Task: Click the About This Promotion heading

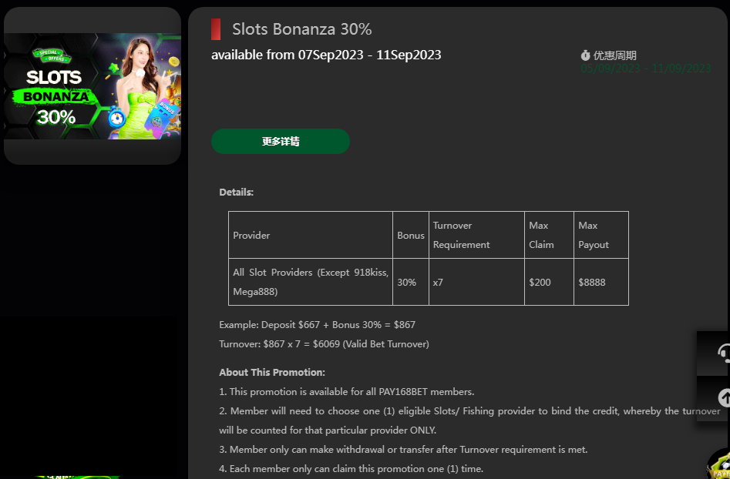Action: 272,372
